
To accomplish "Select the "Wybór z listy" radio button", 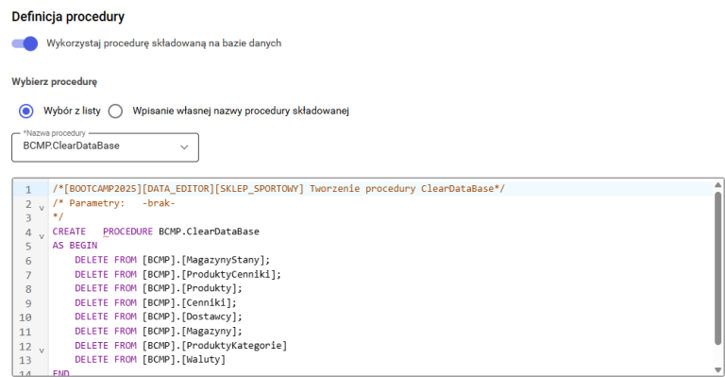I will pos(25,111).
